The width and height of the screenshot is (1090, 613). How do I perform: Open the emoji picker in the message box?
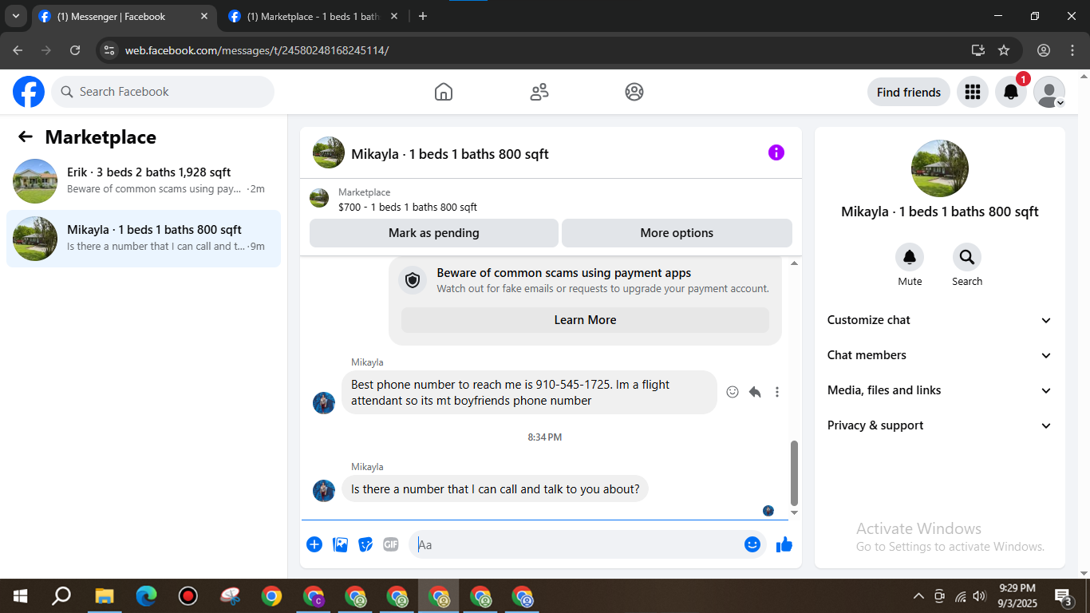pyautogui.click(x=752, y=544)
